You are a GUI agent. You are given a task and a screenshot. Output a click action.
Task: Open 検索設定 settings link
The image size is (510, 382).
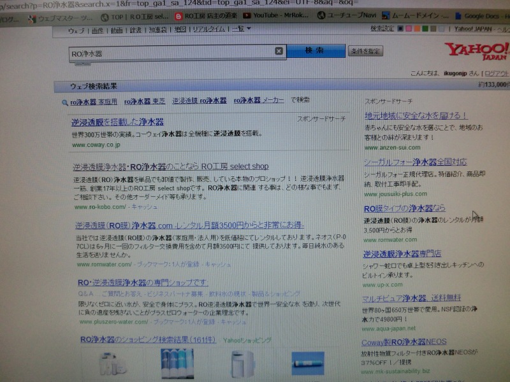382,29
